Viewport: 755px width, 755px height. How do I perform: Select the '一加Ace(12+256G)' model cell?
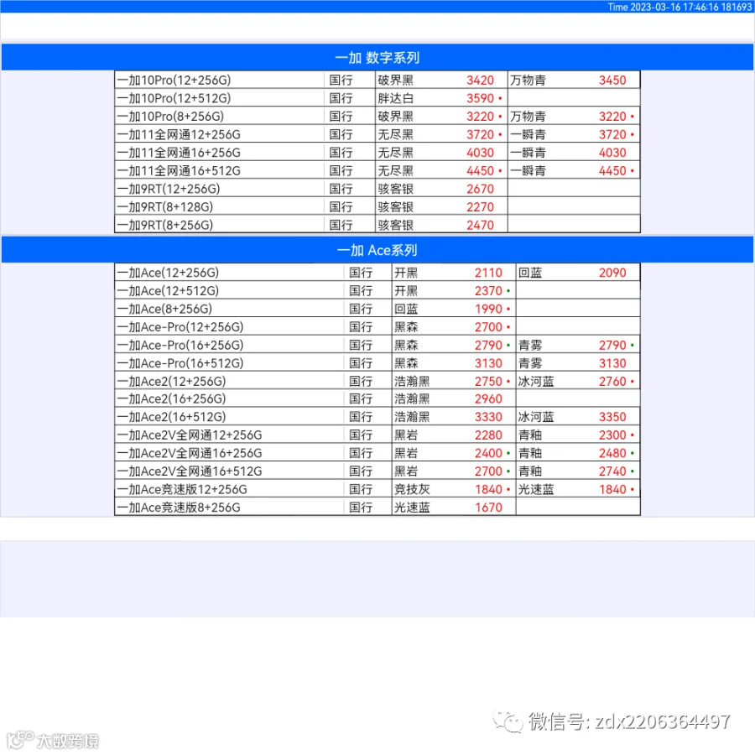pos(230,273)
